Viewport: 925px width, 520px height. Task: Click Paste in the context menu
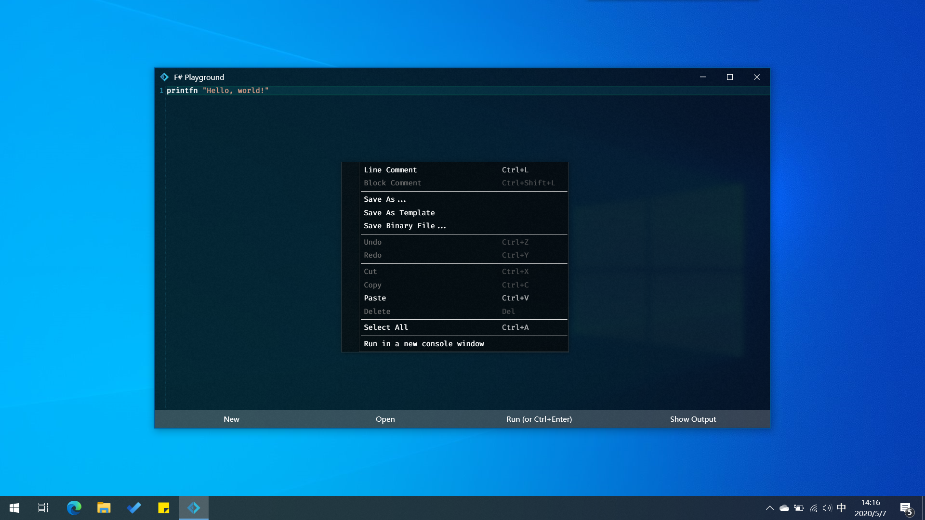pos(375,298)
